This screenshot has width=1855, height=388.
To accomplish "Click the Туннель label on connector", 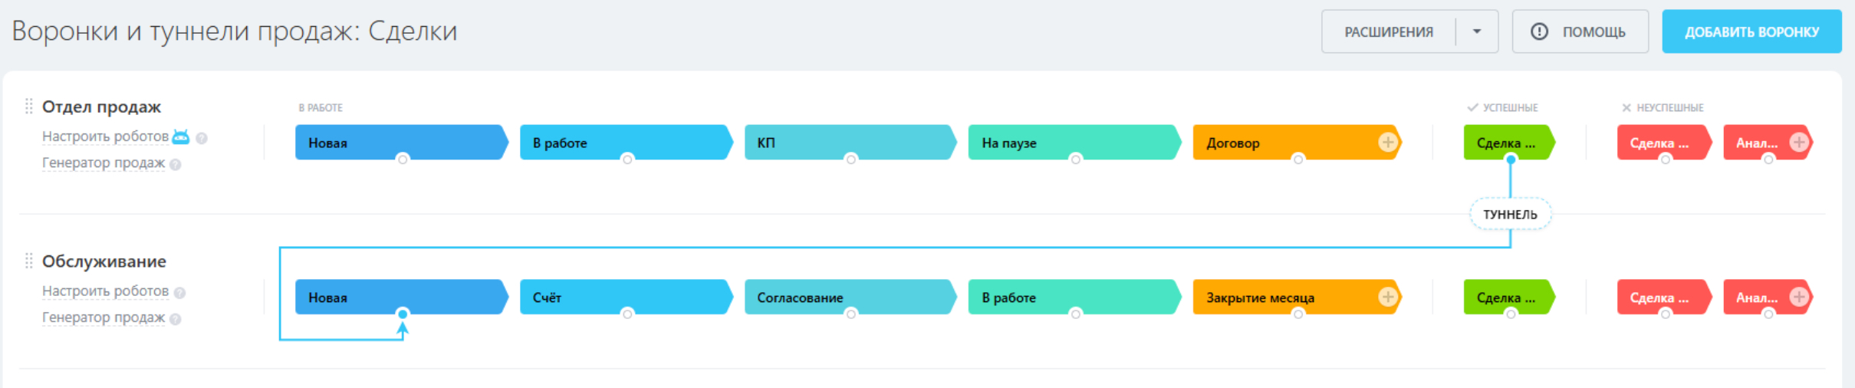I will point(1510,214).
